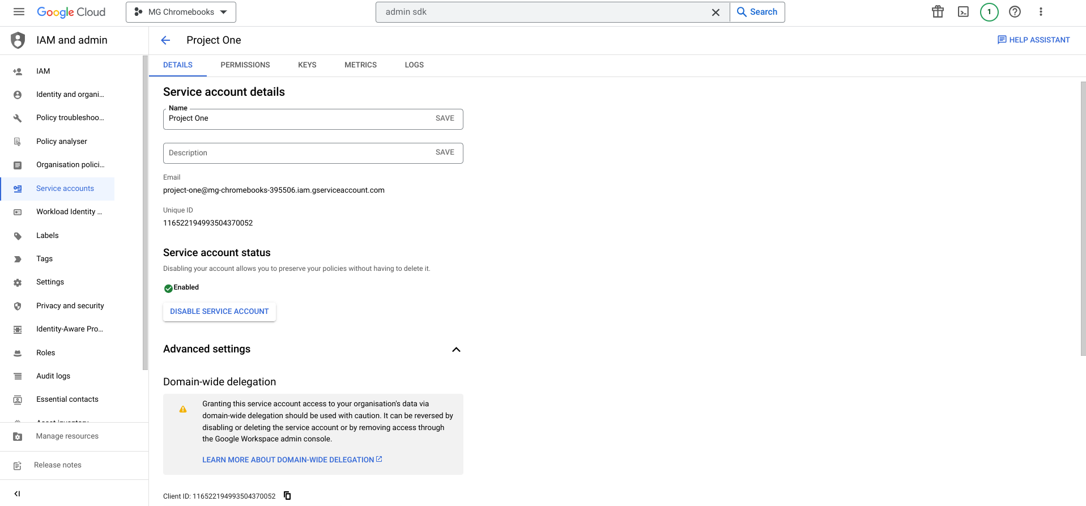
Task: Switch to the Details tab
Action: 178,65
